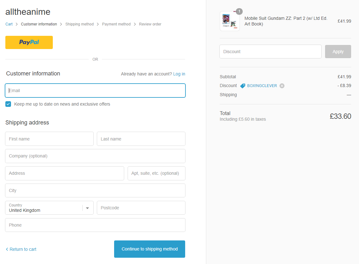The width and height of the screenshot is (359, 264).
Task: Click the Return to cart arrow
Action: click(7, 249)
